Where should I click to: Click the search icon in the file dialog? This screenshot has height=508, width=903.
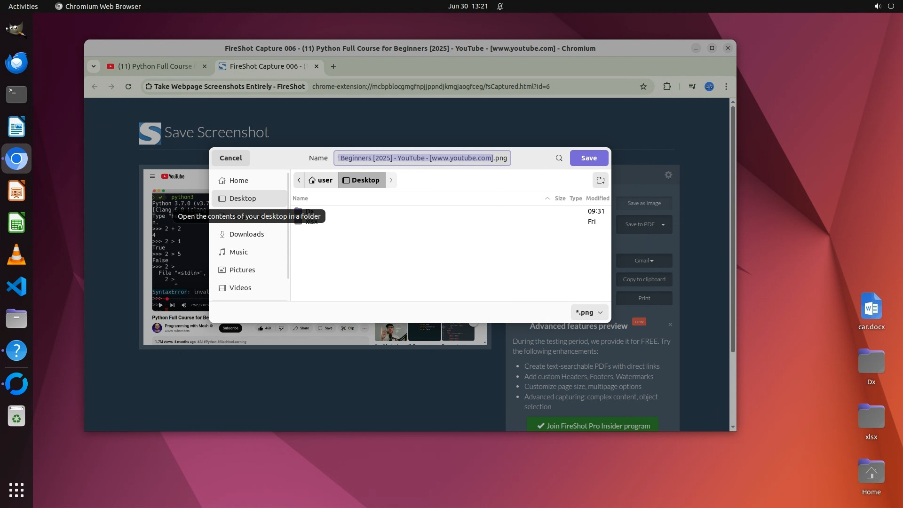[x=559, y=158]
